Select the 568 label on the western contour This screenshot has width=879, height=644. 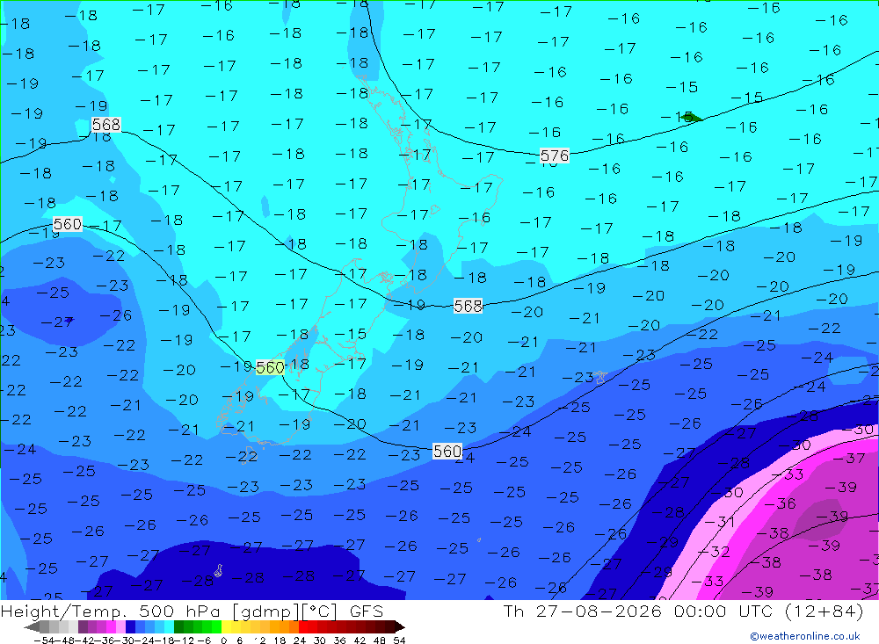click(x=106, y=125)
